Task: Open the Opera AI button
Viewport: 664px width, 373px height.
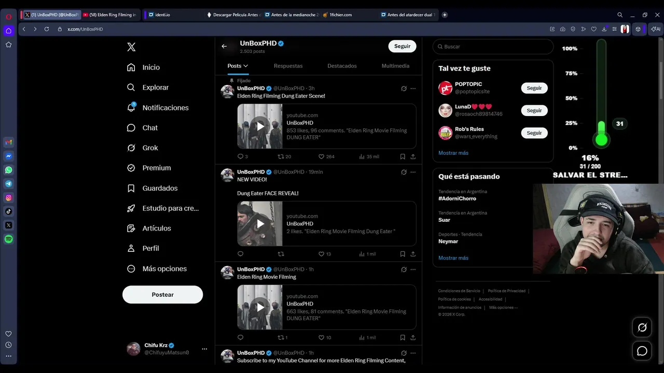Action: click(x=656, y=29)
